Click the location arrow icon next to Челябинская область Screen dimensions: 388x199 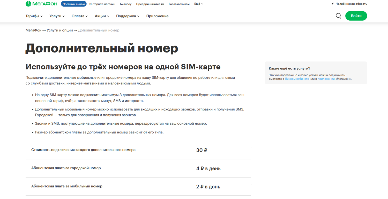click(x=333, y=4)
